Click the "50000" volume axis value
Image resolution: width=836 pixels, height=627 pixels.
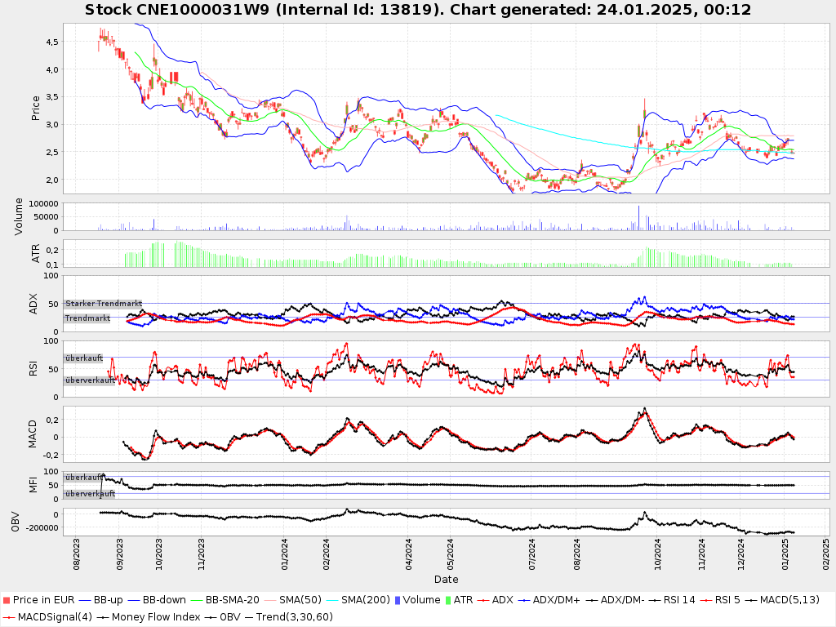[47, 217]
